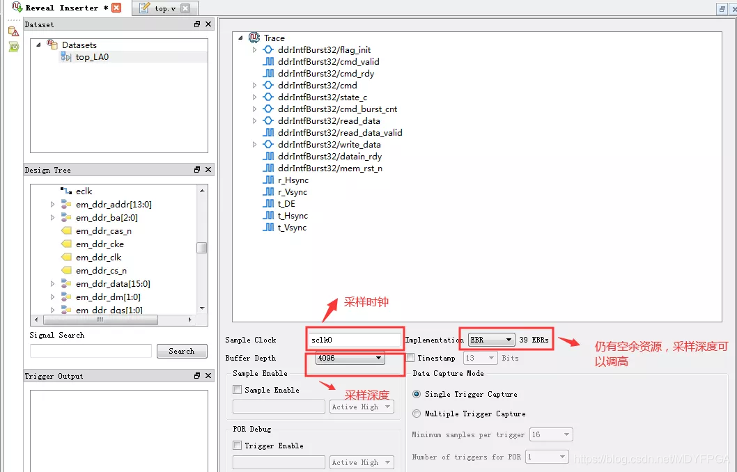Click the Design Rule Check icon in left sidebar

(14, 31)
